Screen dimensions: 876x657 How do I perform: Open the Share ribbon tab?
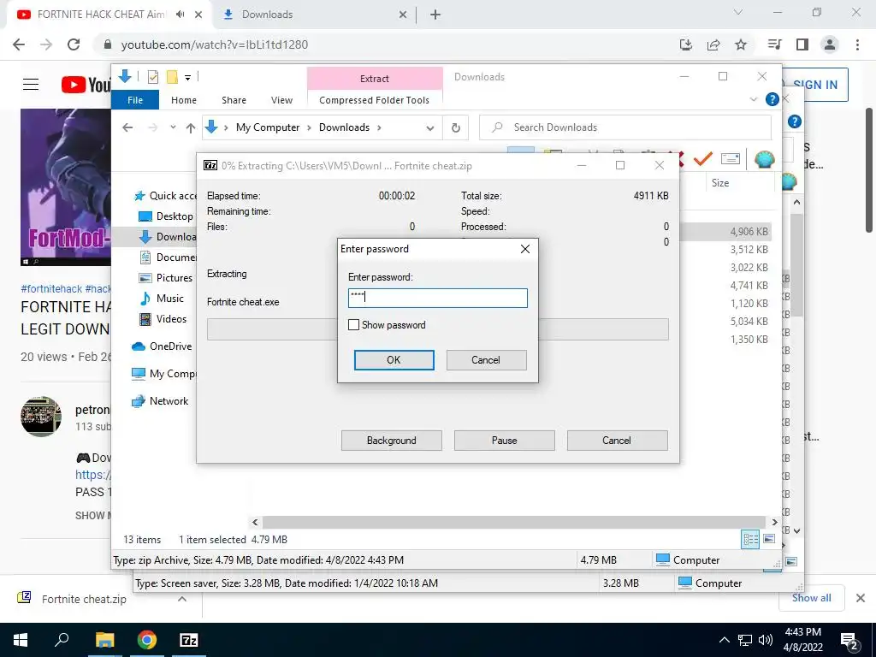(x=234, y=100)
